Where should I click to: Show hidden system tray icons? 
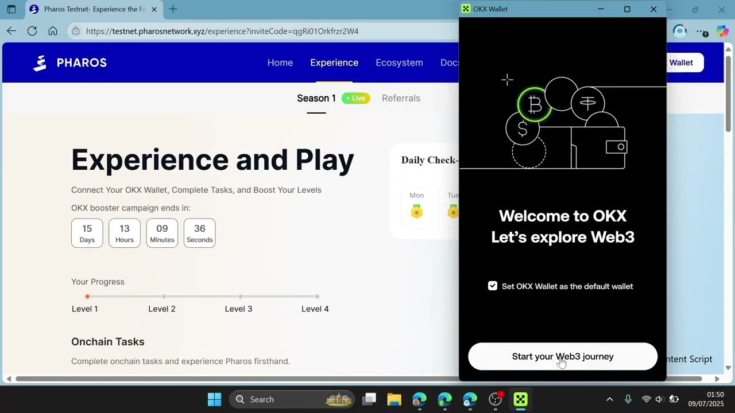click(610, 399)
